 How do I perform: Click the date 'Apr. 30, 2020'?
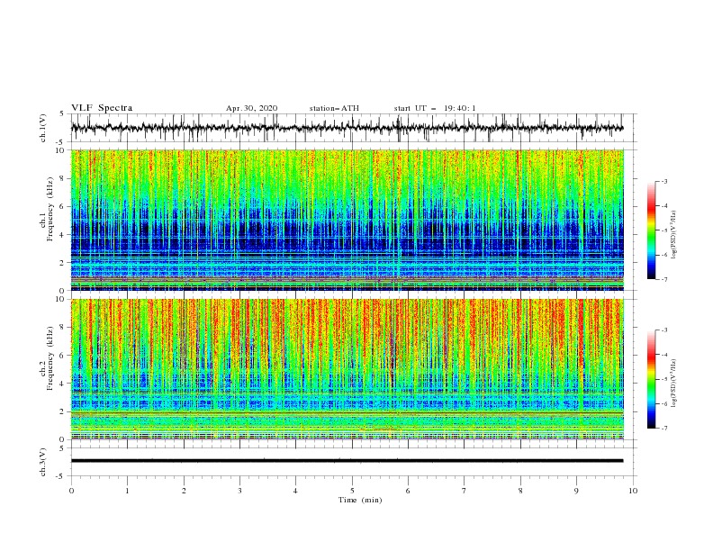tap(251, 108)
